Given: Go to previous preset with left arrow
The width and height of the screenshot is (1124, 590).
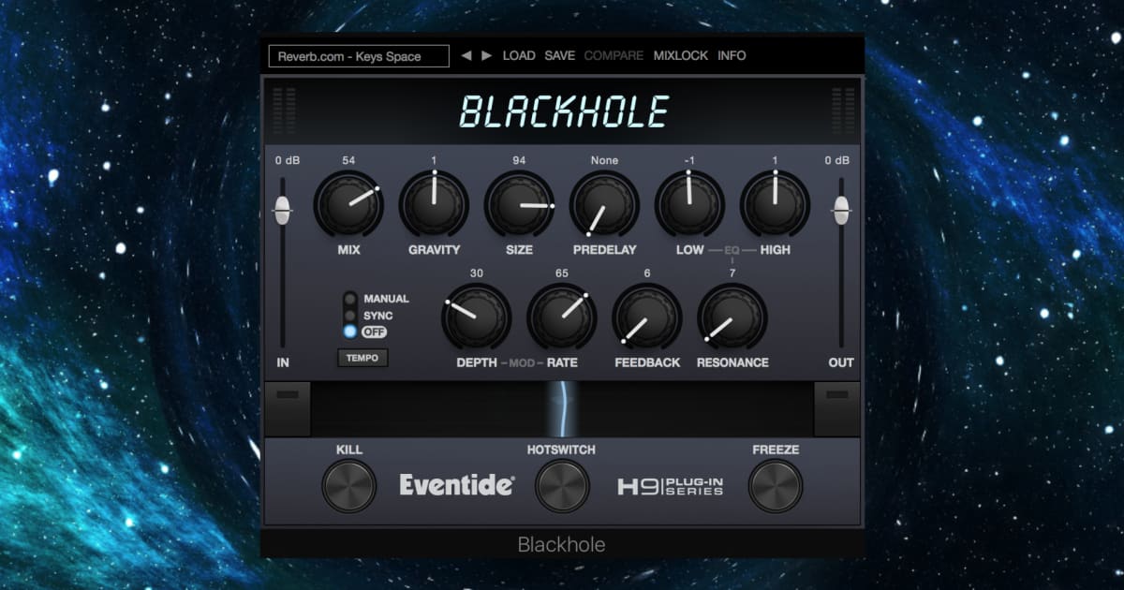Looking at the screenshot, I should pyautogui.click(x=466, y=55).
